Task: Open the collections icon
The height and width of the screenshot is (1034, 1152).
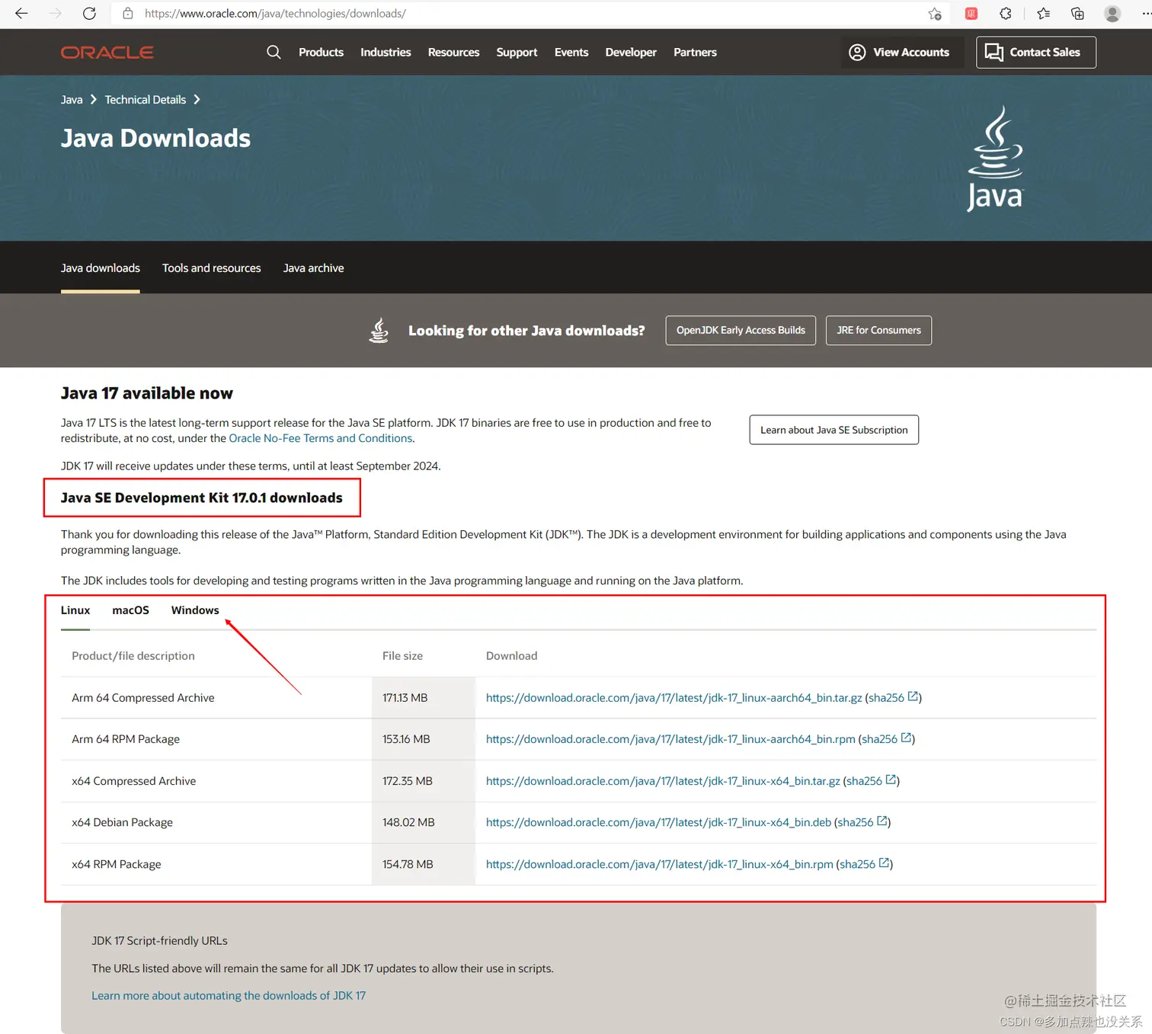Action: [1077, 14]
